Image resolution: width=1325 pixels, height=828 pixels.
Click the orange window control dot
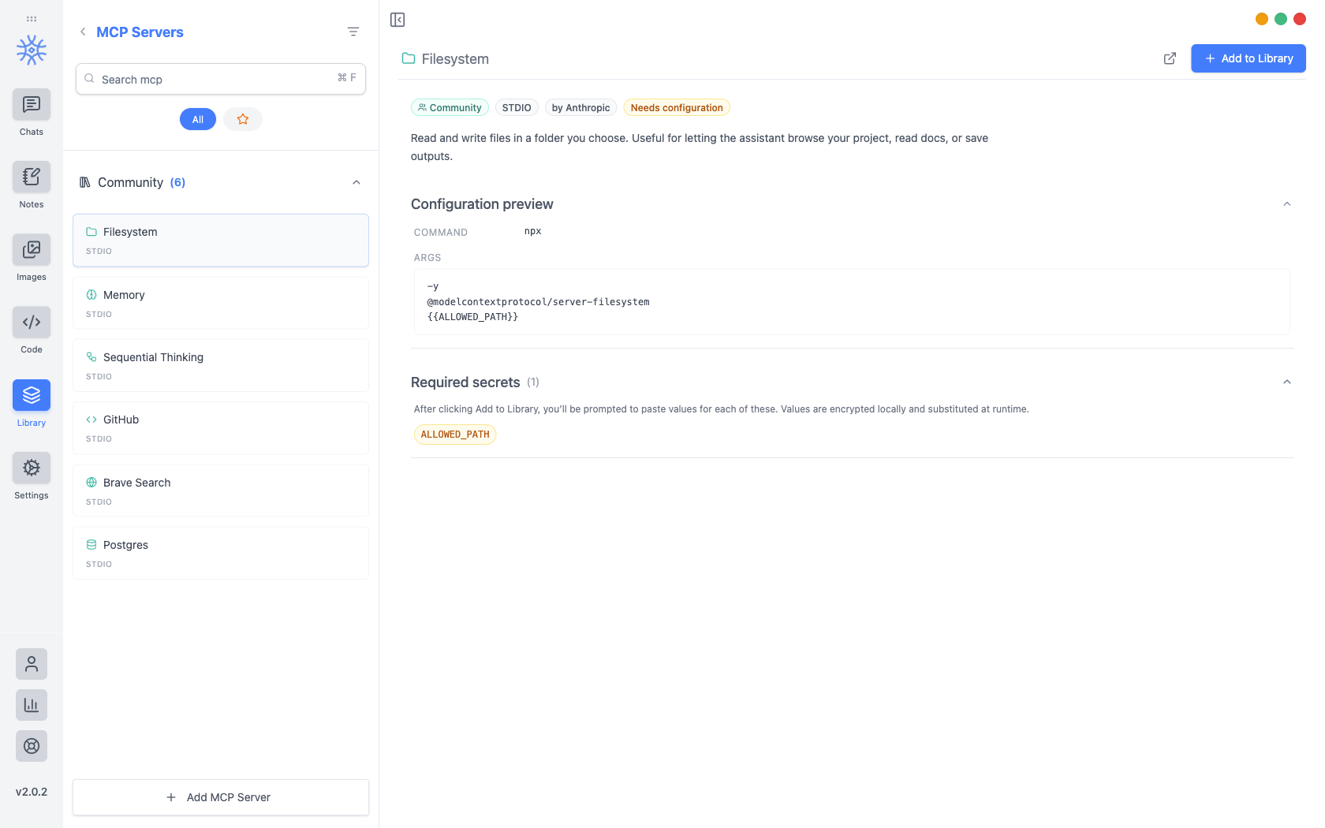1262,19
